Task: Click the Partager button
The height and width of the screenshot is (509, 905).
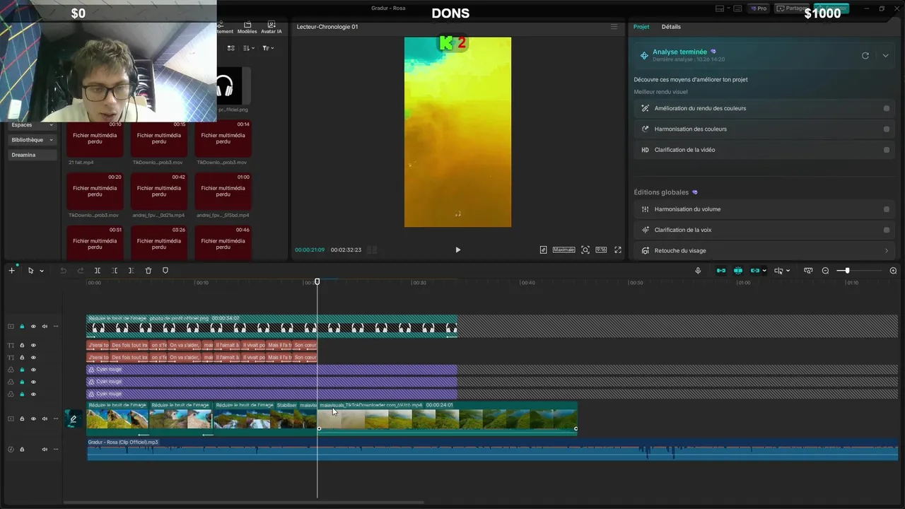Action: pyautogui.click(x=792, y=8)
